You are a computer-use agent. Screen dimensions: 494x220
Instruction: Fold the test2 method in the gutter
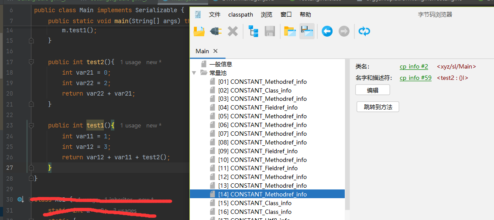tap(31, 62)
